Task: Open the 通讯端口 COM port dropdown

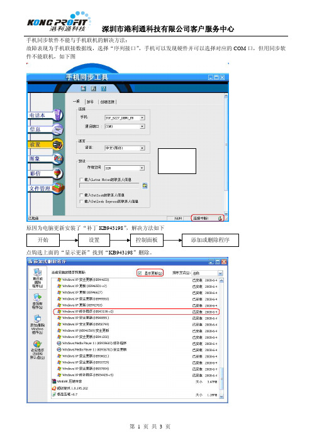Action: click(143, 126)
